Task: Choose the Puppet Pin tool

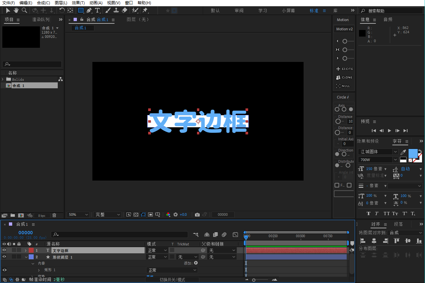Action: tap(145, 11)
